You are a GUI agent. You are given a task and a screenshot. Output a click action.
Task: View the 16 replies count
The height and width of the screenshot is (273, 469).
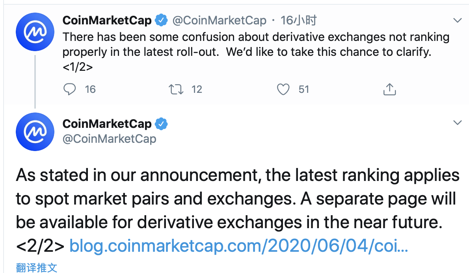(x=90, y=89)
